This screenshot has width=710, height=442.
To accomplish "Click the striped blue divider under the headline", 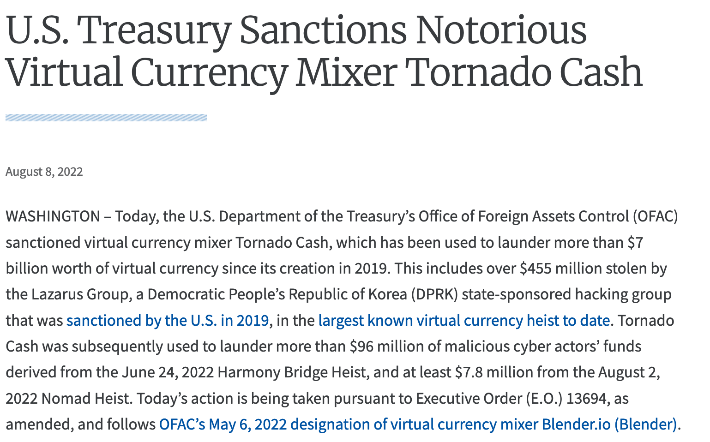I will [106, 118].
